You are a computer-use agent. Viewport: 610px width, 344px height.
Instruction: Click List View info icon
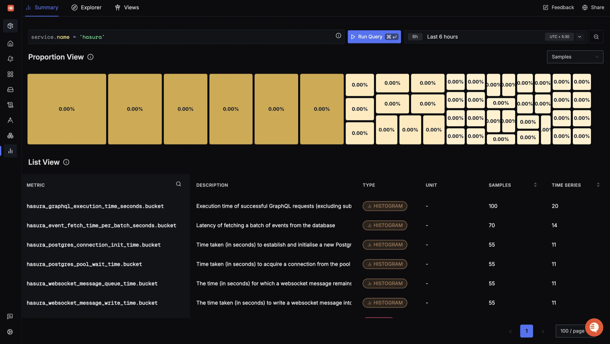(66, 162)
